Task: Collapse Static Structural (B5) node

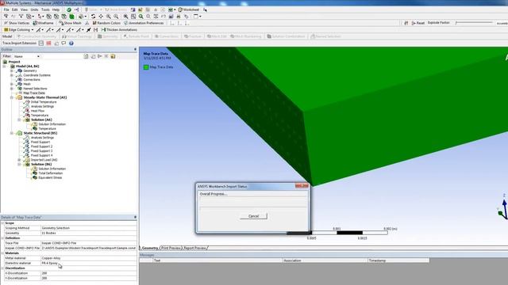Action: point(12,133)
